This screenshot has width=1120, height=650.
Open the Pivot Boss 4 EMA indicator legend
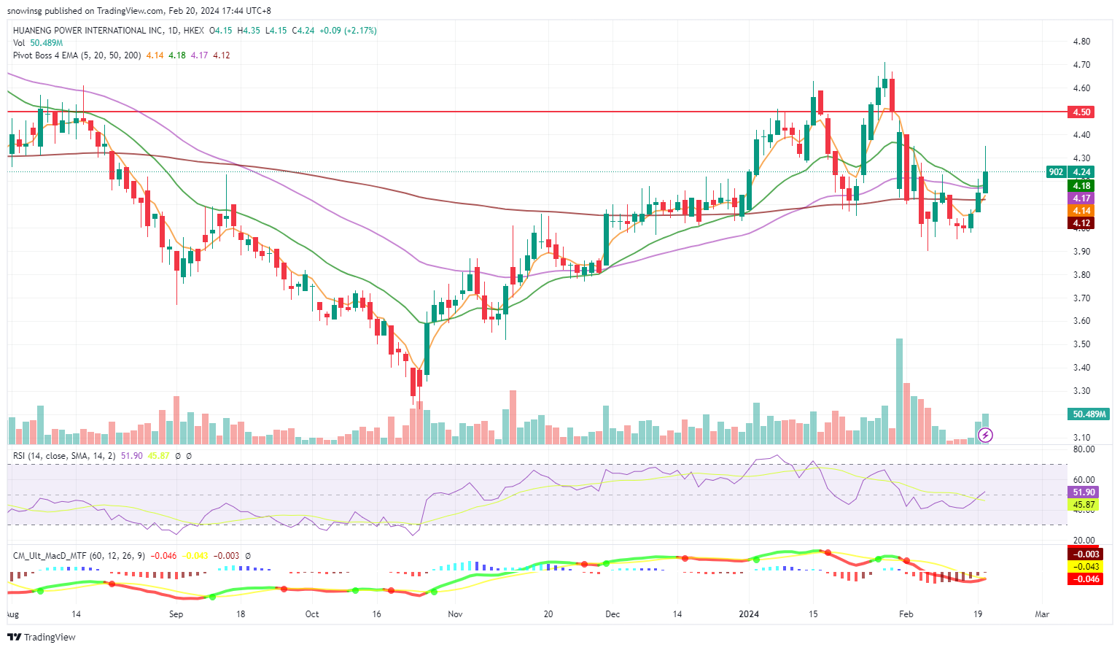pos(77,55)
